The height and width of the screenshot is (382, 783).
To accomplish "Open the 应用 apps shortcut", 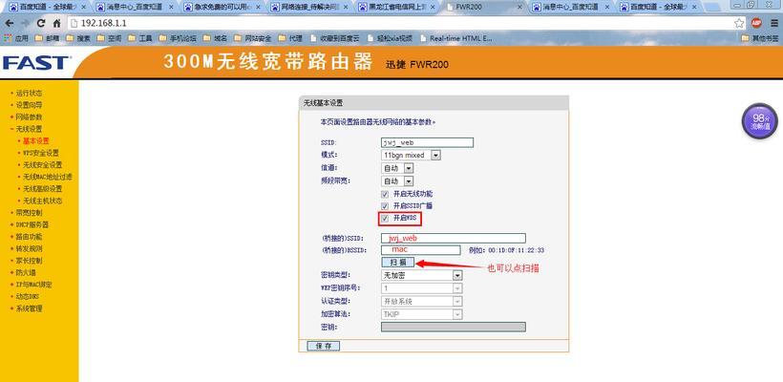I will click(x=16, y=38).
